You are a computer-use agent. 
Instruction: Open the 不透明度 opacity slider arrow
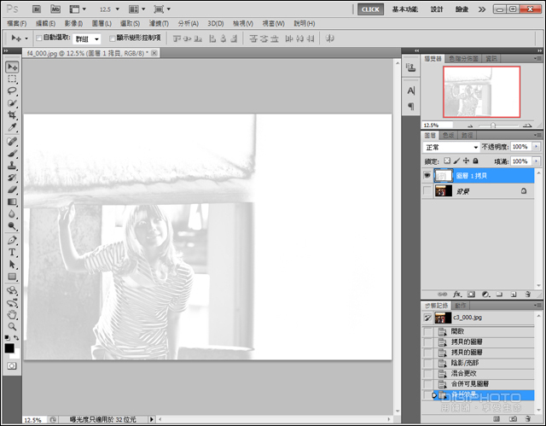tap(537, 147)
